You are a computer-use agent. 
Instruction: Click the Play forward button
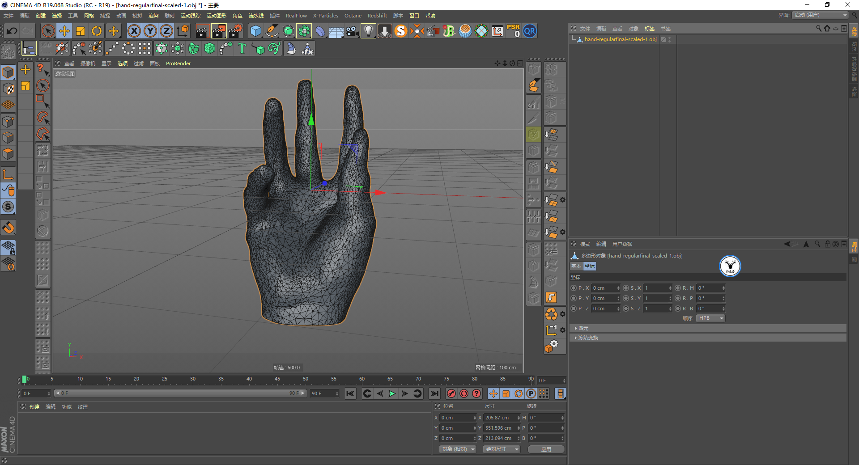pos(392,393)
